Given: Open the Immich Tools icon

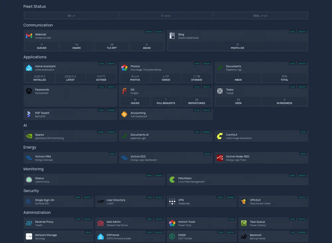Looking at the screenshot, I should (172, 223).
